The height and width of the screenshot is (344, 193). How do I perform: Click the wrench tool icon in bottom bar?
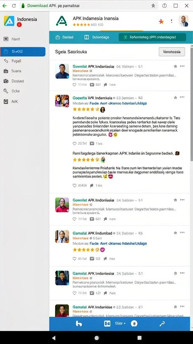[162, 324]
